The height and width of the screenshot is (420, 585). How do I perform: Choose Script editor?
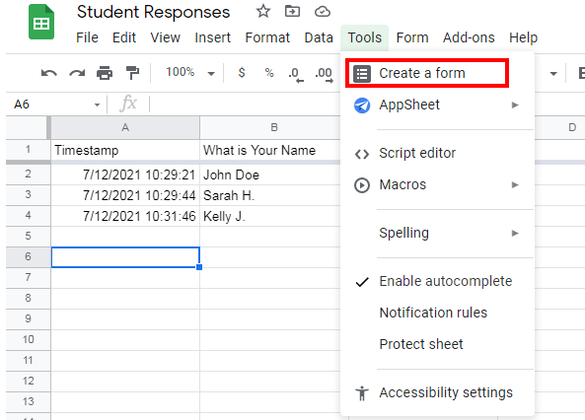coord(437,153)
